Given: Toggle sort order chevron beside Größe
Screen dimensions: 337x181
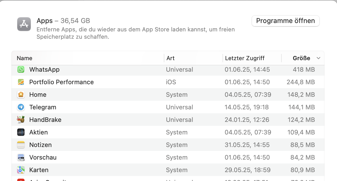Looking at the screenshot, I should [318, 58].
